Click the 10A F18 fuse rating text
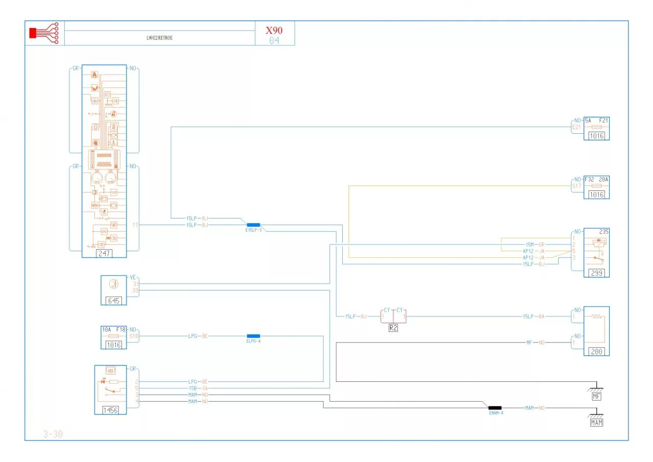The width and height of the screenshot is (653, 462). coord(113,330)
